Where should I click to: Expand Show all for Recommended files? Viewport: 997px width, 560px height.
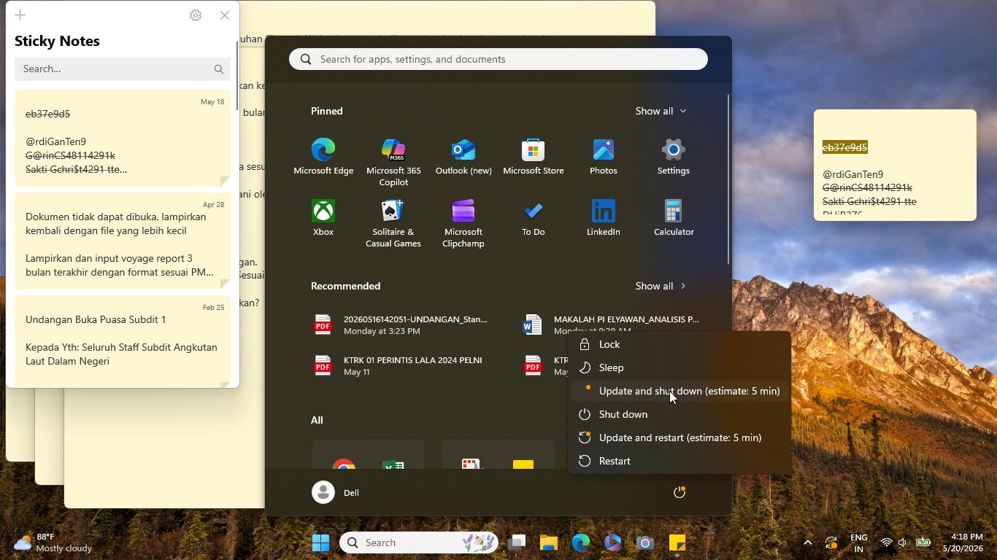pos(661,286)
